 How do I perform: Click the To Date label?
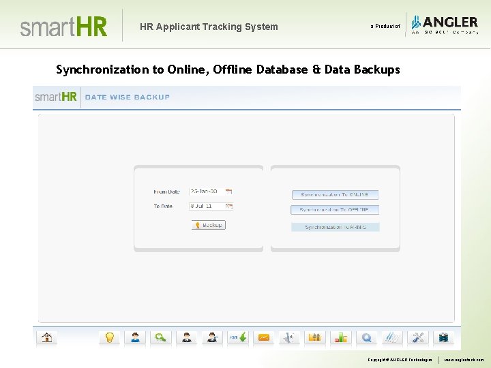163,206
